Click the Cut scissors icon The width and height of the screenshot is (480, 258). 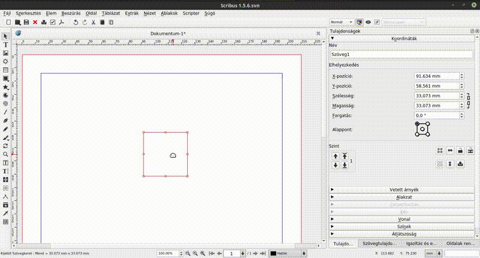coord(93,22)
